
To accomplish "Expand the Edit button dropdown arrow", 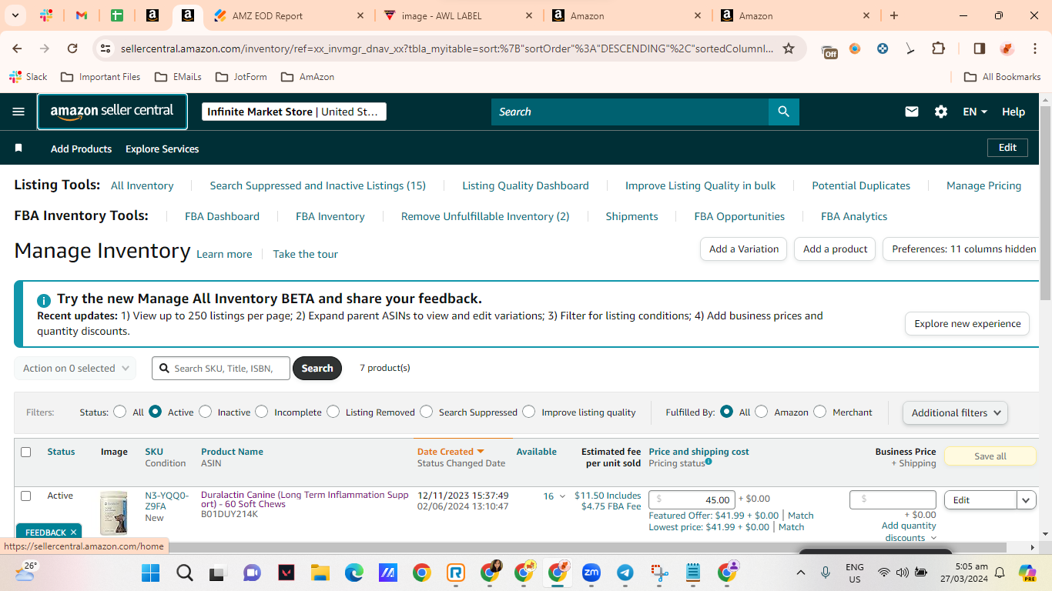I will point(1027,500).
